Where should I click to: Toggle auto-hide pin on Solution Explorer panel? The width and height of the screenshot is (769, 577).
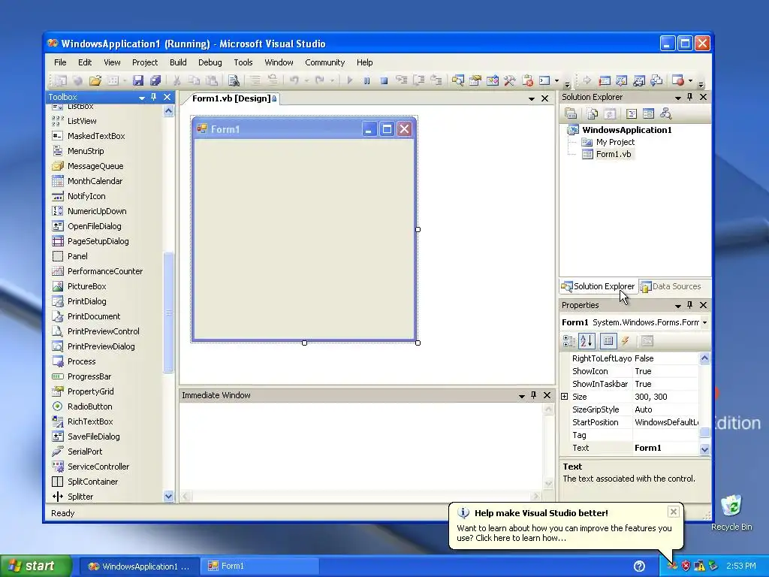tap(689, 97)
